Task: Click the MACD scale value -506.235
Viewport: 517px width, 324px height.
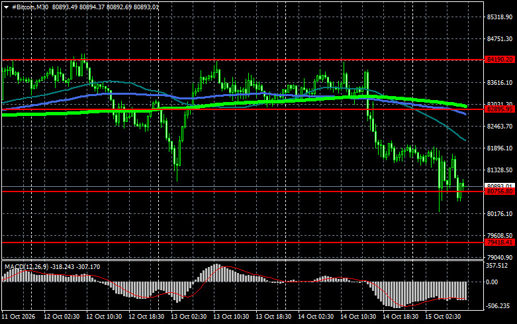Action: [x=498, y=306]
